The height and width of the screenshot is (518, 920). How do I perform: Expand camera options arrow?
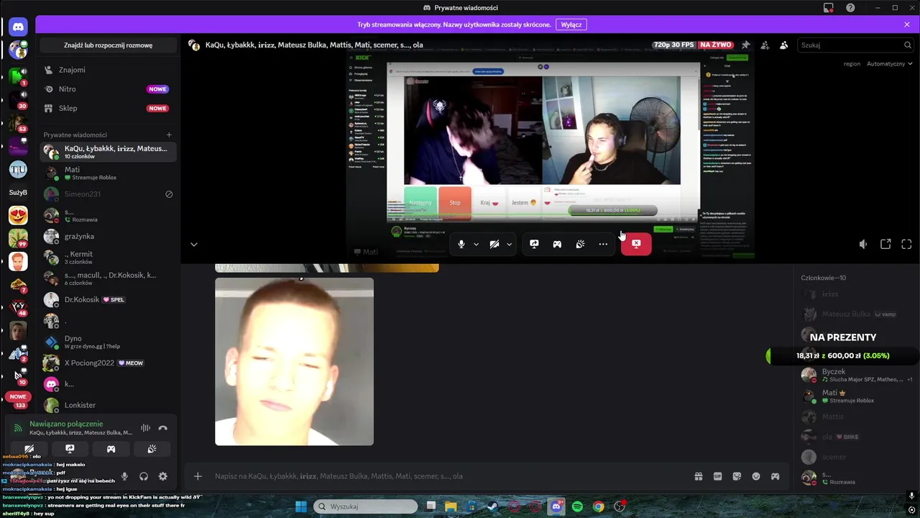coord(509,244)
